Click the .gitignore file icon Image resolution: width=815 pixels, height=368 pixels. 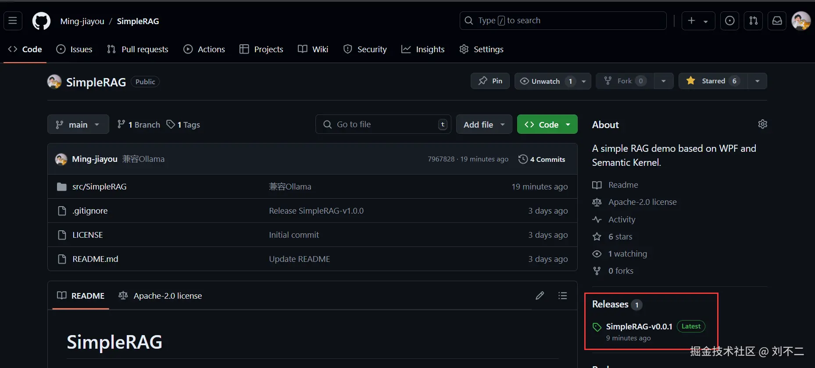pos(62,211)
